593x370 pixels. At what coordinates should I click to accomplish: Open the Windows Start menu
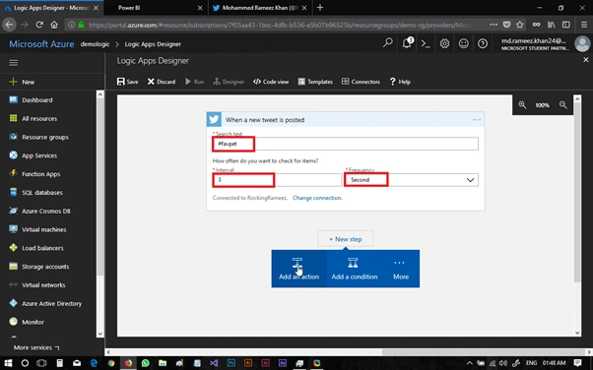pyautogui.click(x=8, y=363)
